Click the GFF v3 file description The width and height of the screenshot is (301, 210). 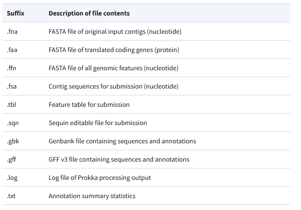click(x=119, y=159)
